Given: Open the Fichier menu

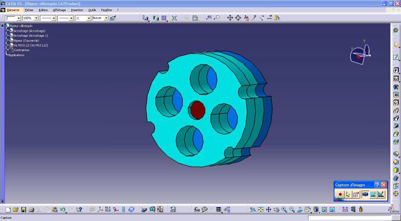Looking at the screenshot, I should point(29,10).
